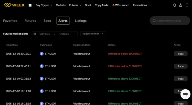Click Price breakout in 2025-12-04 02:31:32 row
The height and width of the screenshot is (105, 192).
[81, 79]
